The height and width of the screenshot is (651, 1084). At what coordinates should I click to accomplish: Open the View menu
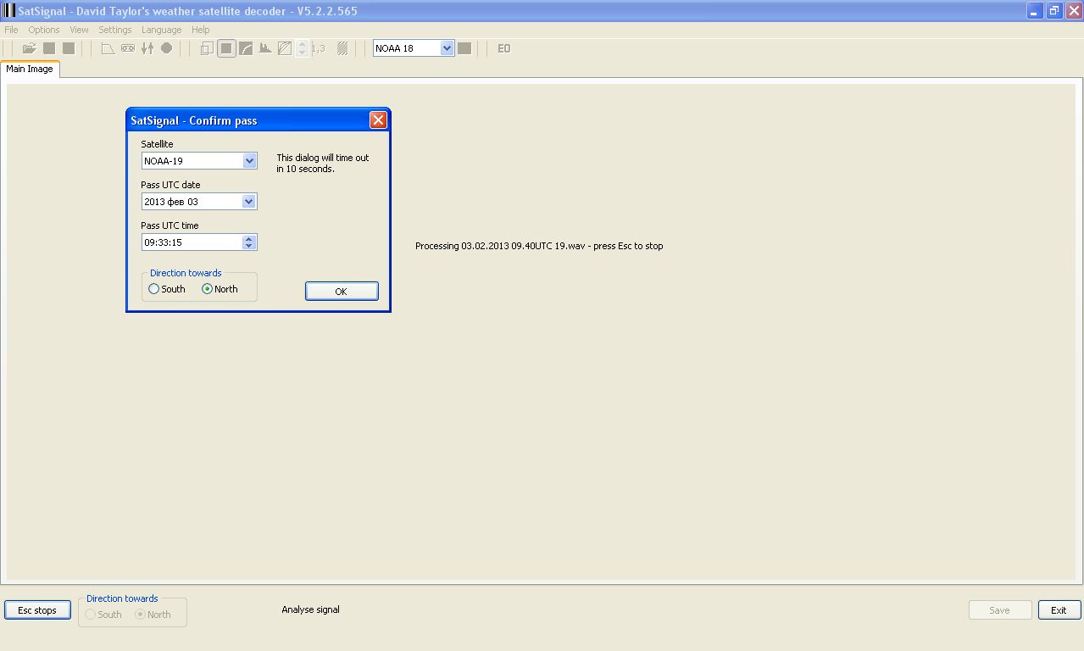point(79,30)
